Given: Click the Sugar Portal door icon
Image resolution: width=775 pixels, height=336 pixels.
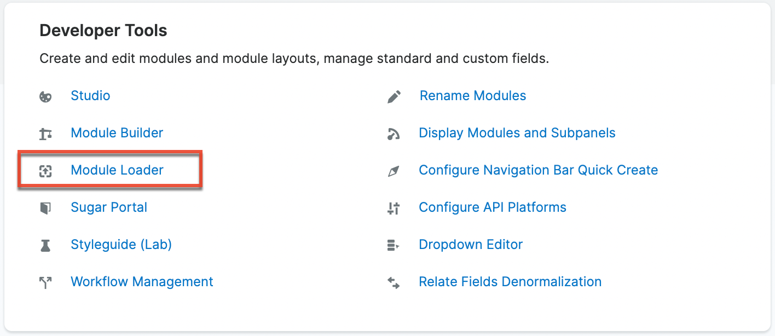Looking at the screenshot, I should click(x=45, y=208).
